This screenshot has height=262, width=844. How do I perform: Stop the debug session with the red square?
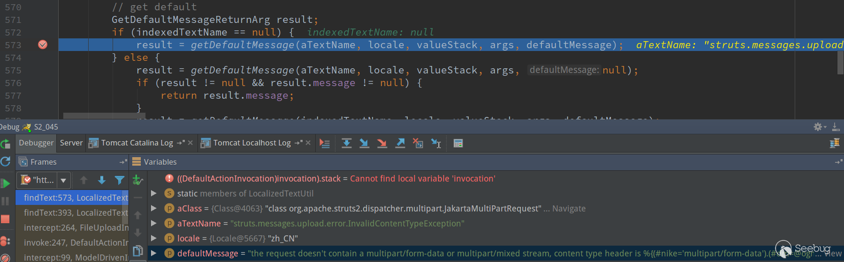point(5,219)
